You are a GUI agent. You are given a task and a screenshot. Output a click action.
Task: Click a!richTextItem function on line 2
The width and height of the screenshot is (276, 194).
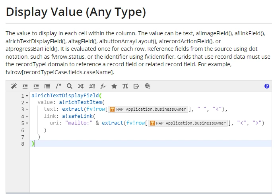click(x=80, y=102)
